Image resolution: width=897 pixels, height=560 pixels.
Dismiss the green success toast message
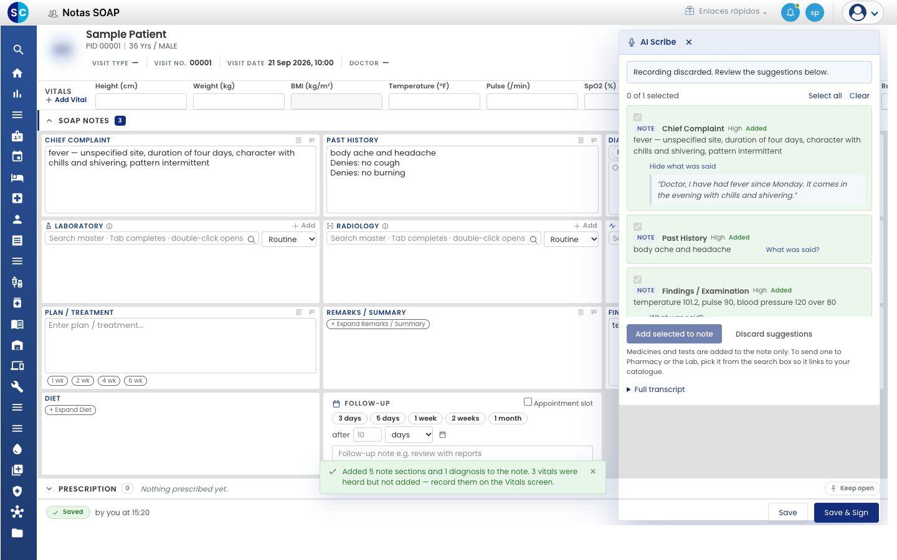pos(593,472)
